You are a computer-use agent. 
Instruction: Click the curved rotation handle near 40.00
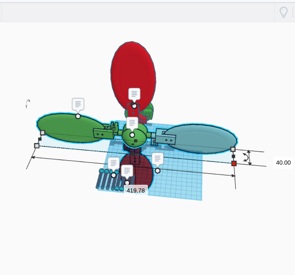tap(246, 157)
